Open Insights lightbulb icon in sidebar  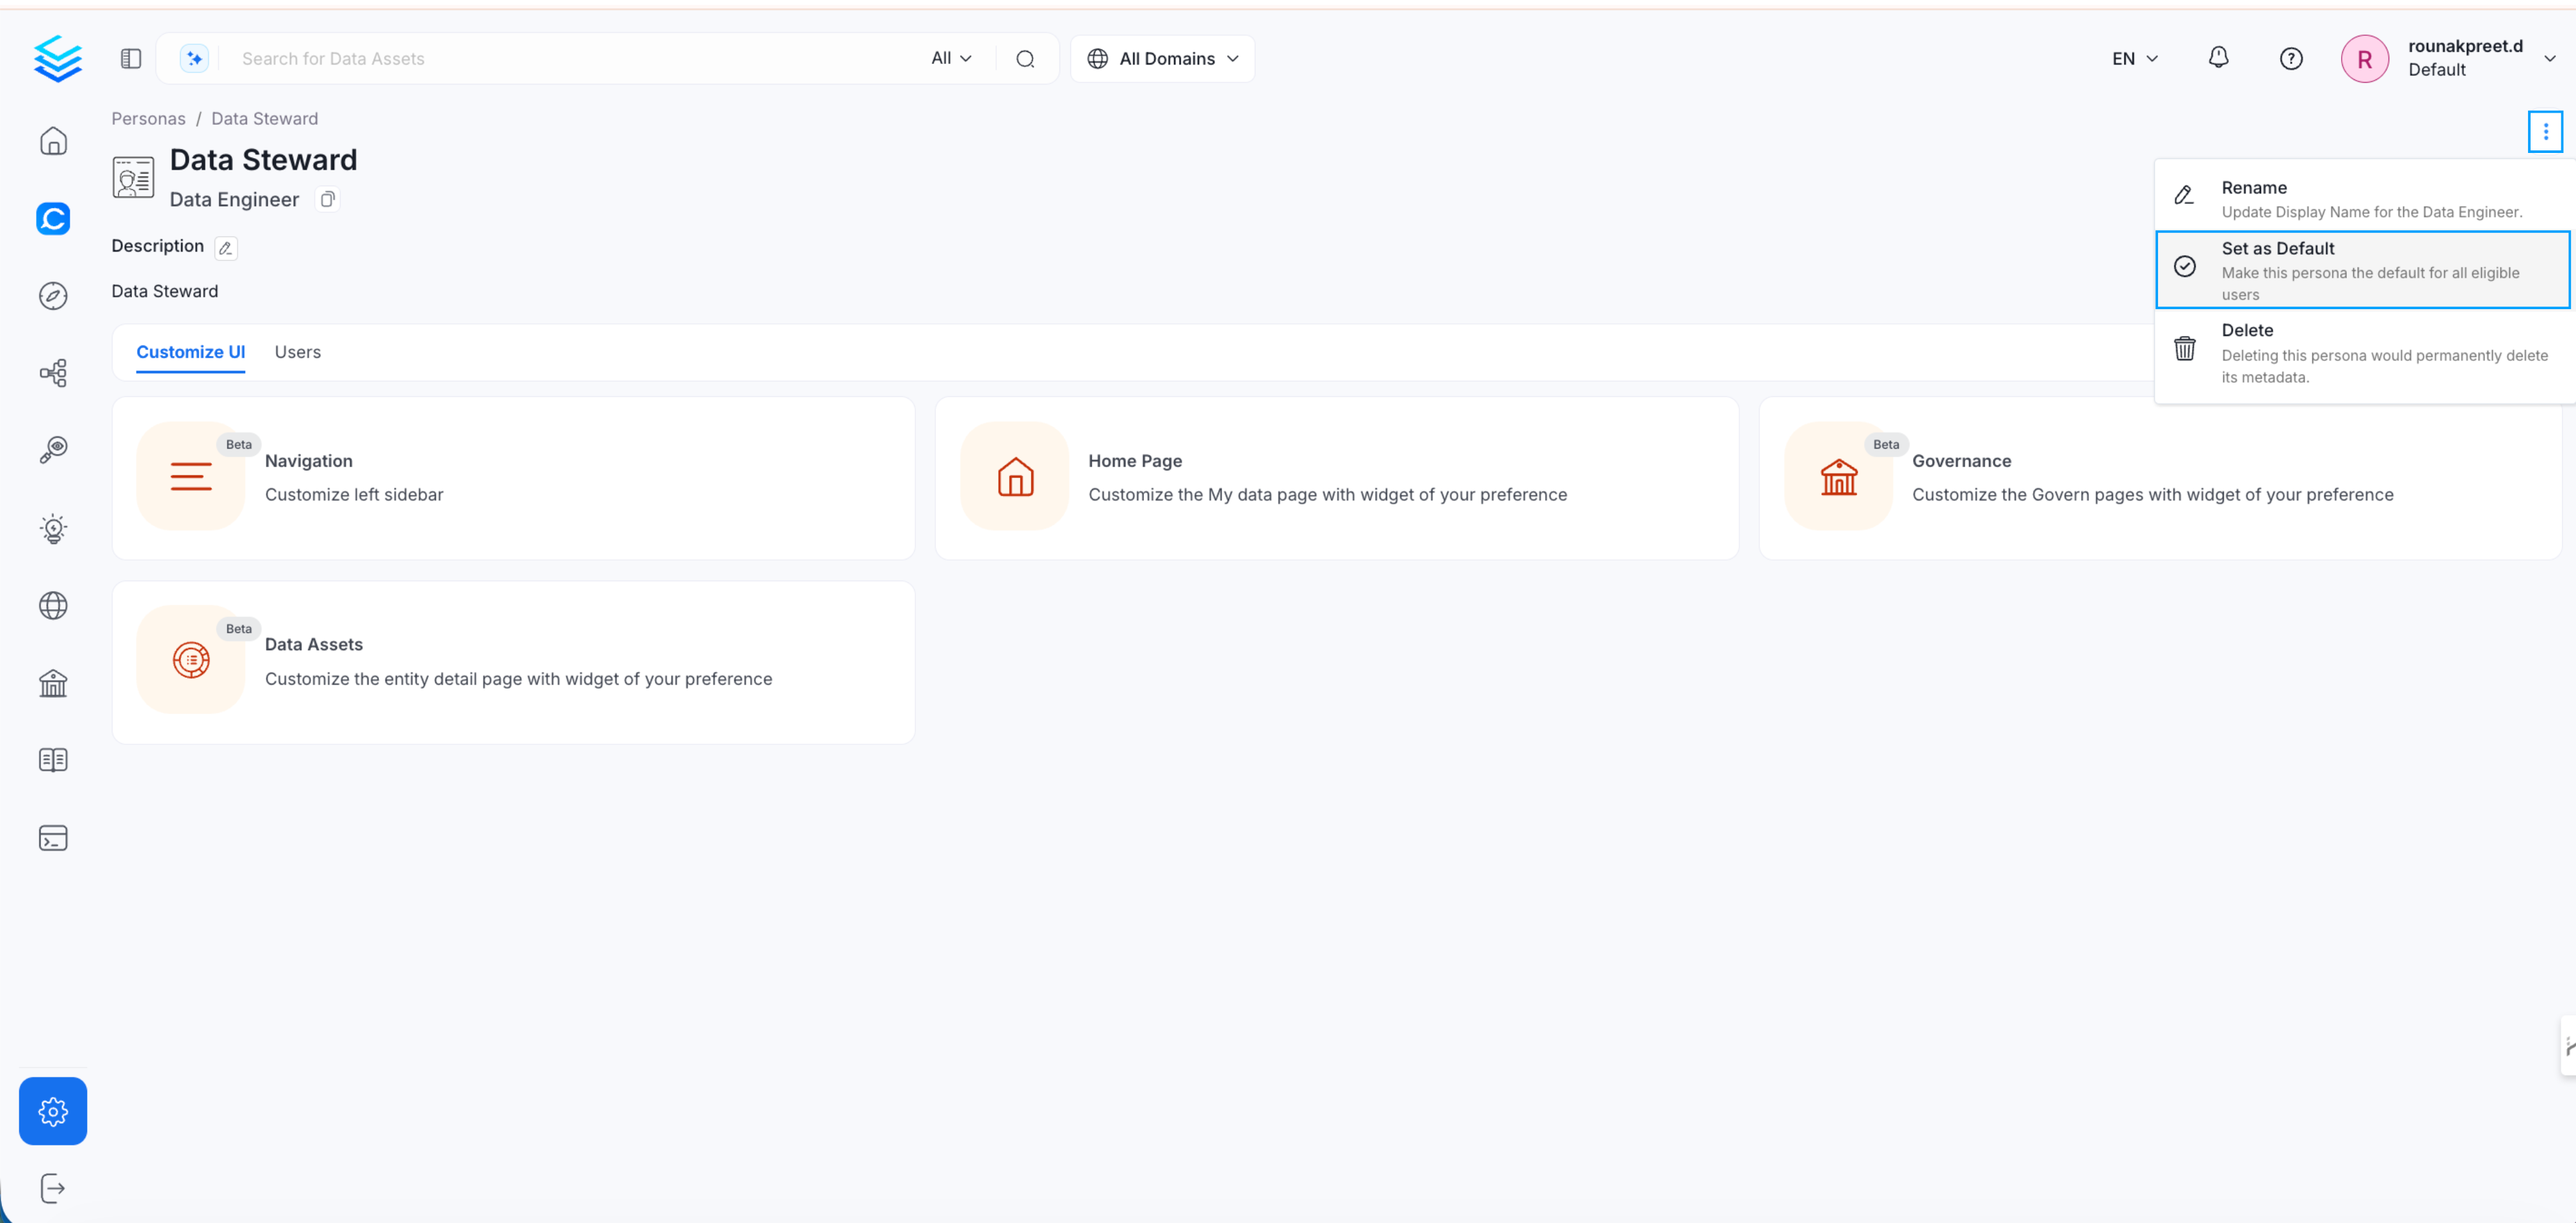tap(53, 529)
